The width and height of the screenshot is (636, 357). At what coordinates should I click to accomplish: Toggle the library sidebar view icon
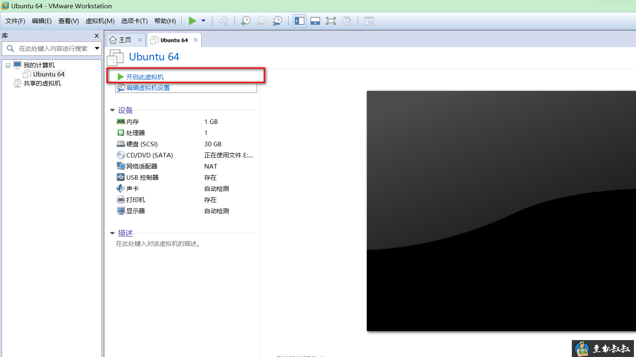tap(299, 21)
